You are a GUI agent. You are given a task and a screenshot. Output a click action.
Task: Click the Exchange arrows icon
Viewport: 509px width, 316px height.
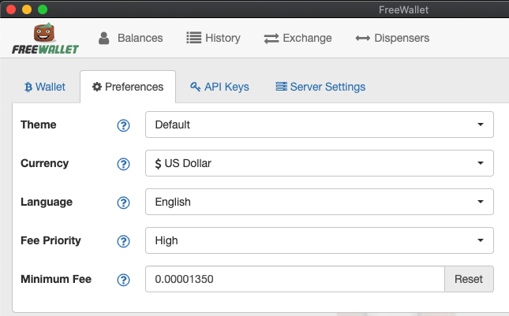(271, 39)
